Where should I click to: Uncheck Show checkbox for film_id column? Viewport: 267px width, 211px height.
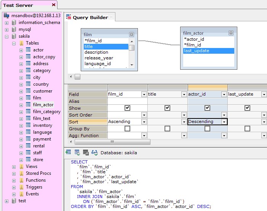(x=127, y=108)
